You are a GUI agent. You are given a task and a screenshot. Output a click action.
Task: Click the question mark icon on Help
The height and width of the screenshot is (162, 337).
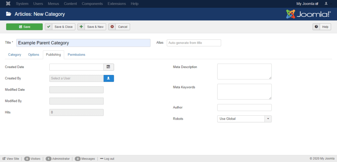[316, 27]
